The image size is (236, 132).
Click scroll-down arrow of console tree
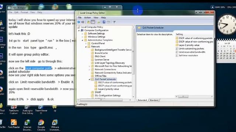[x=133, y=97]
